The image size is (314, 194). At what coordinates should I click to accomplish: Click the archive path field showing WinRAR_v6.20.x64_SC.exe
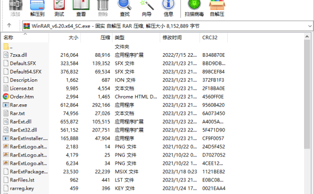click(x=167, y=26)
